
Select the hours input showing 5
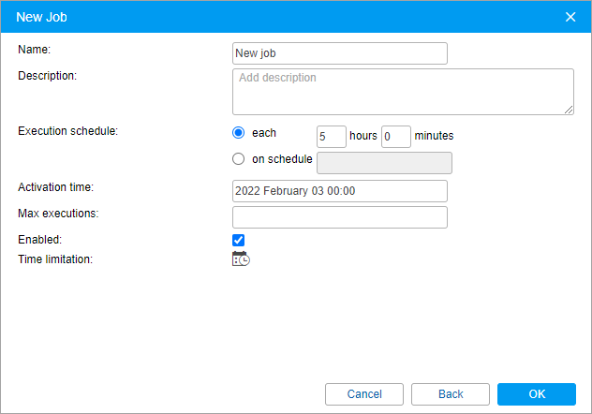(332, 137)
